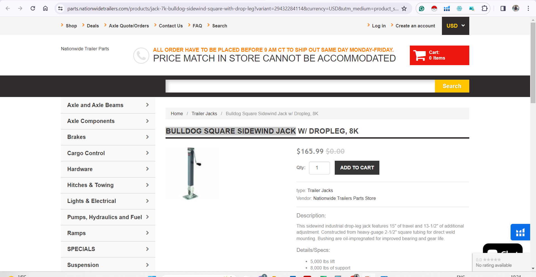Click yellow Search button
Image resolution: width=536 pixels, height=277 pixels.
[452, 86]
